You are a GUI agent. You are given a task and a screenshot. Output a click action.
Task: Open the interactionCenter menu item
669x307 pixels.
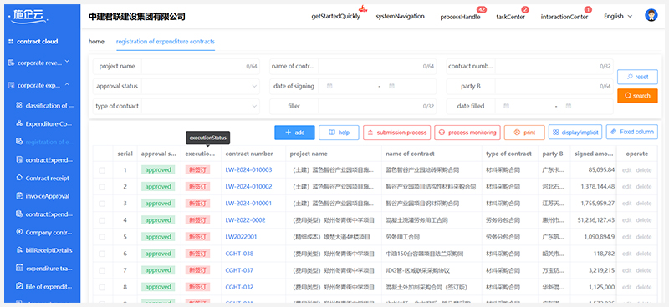[x=564, y=17]
